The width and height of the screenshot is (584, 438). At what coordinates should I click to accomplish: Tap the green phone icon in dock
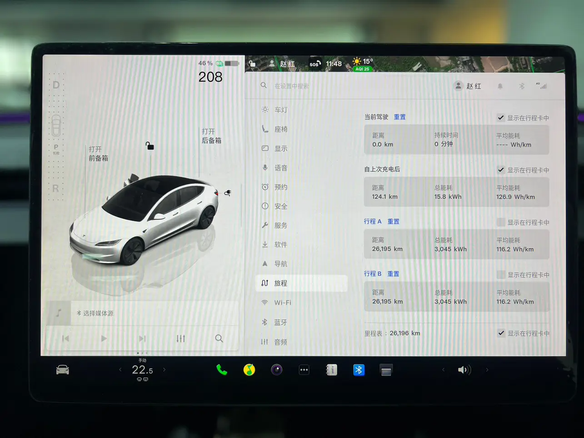222,370
